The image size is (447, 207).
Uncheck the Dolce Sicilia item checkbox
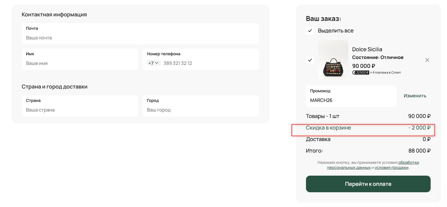(x=310, y=60)
